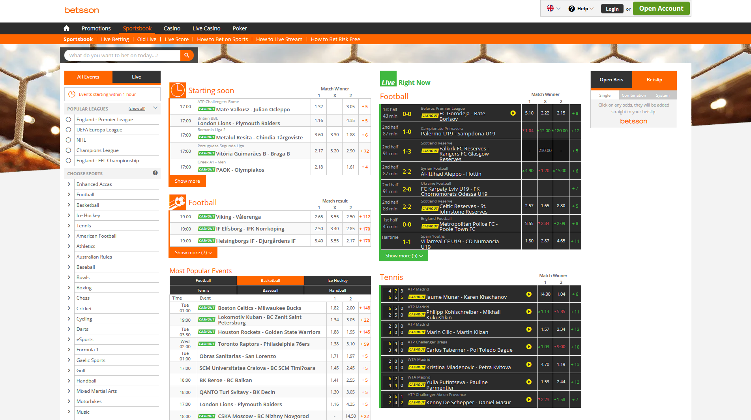Screen dimensions: 751x420
Task: Expand the eSports arrow
Action: (x=69, y=339)
